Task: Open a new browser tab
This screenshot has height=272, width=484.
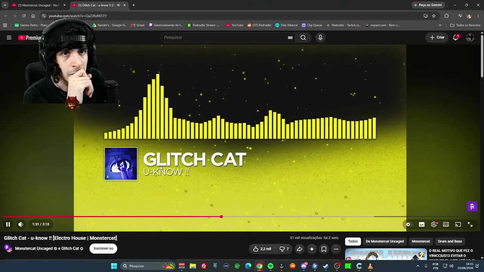Action: [x=133, y=5]
